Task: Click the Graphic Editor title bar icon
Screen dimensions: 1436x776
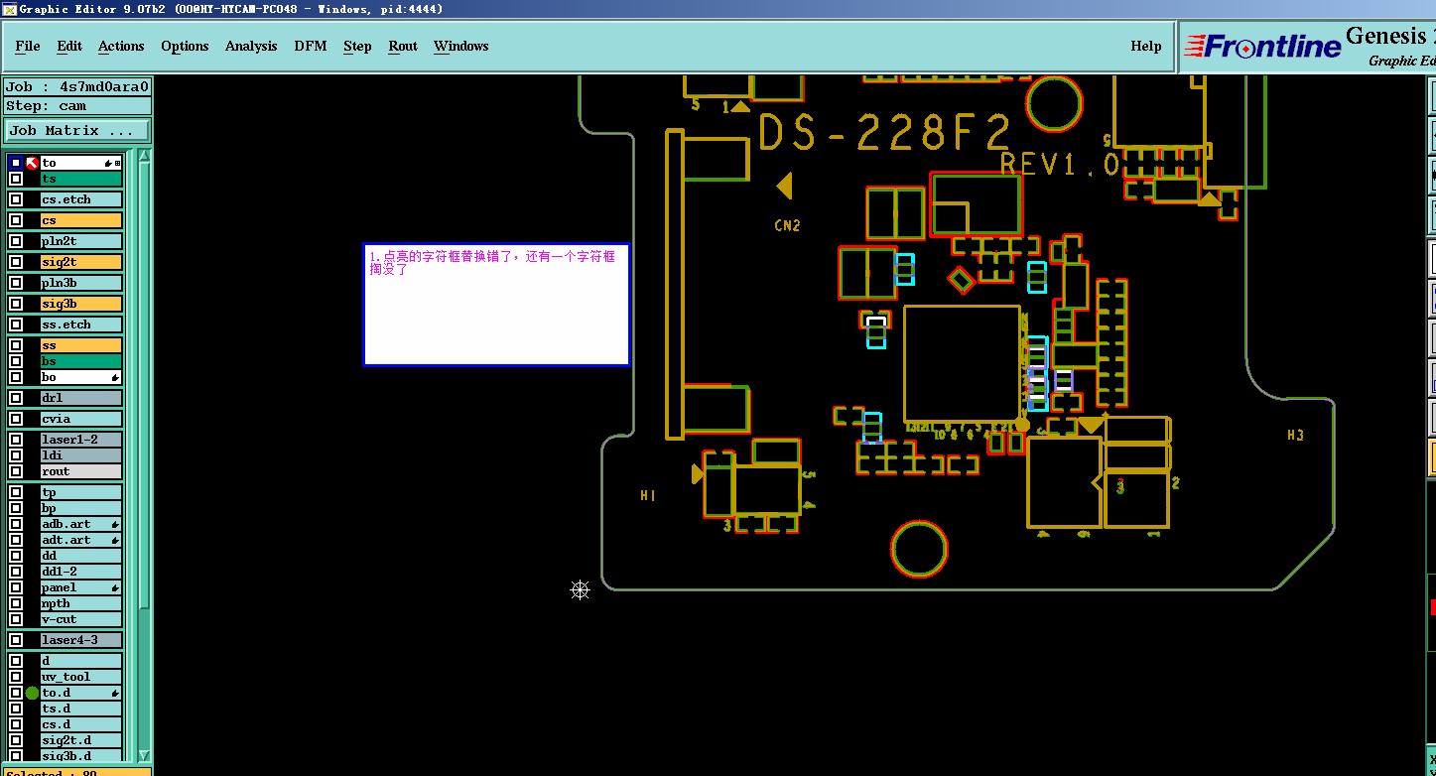Action: pyautogui.click(x=8, y=8)
